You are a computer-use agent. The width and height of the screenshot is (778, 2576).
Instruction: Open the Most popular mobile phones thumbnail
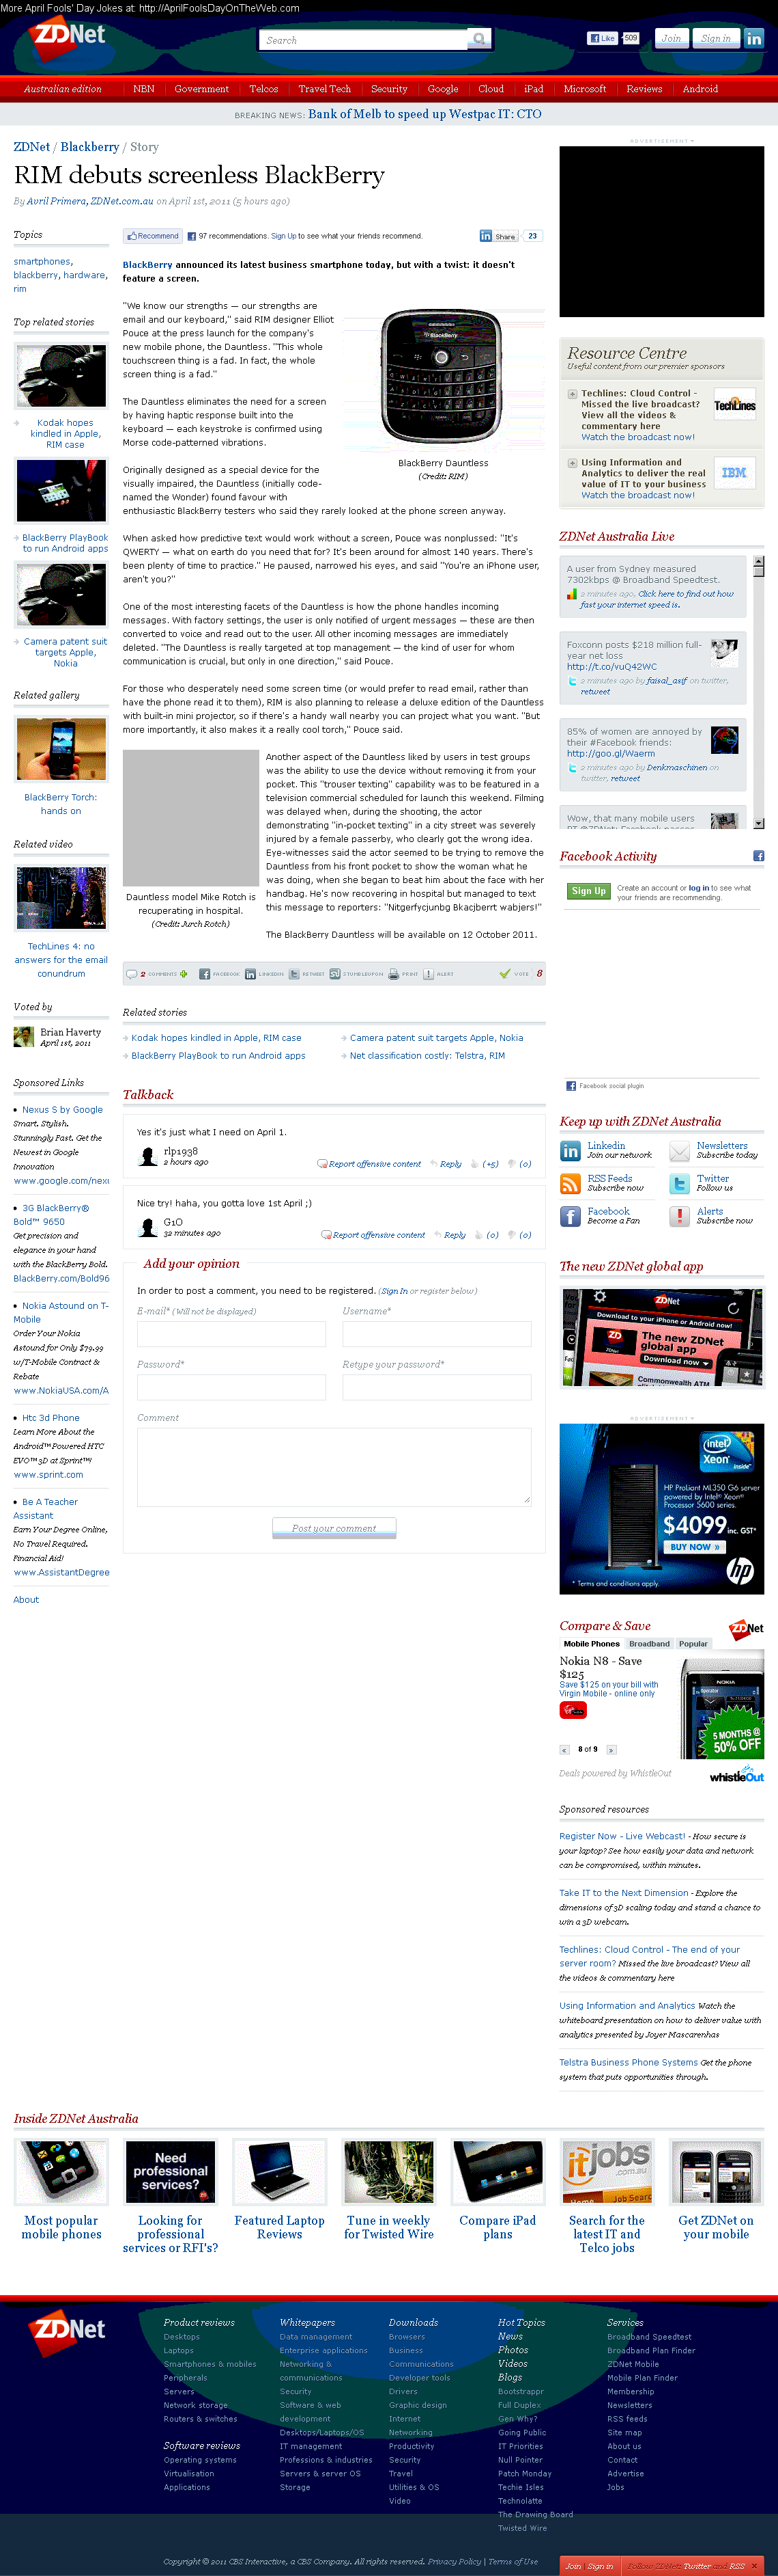(x=61, y=2172)
